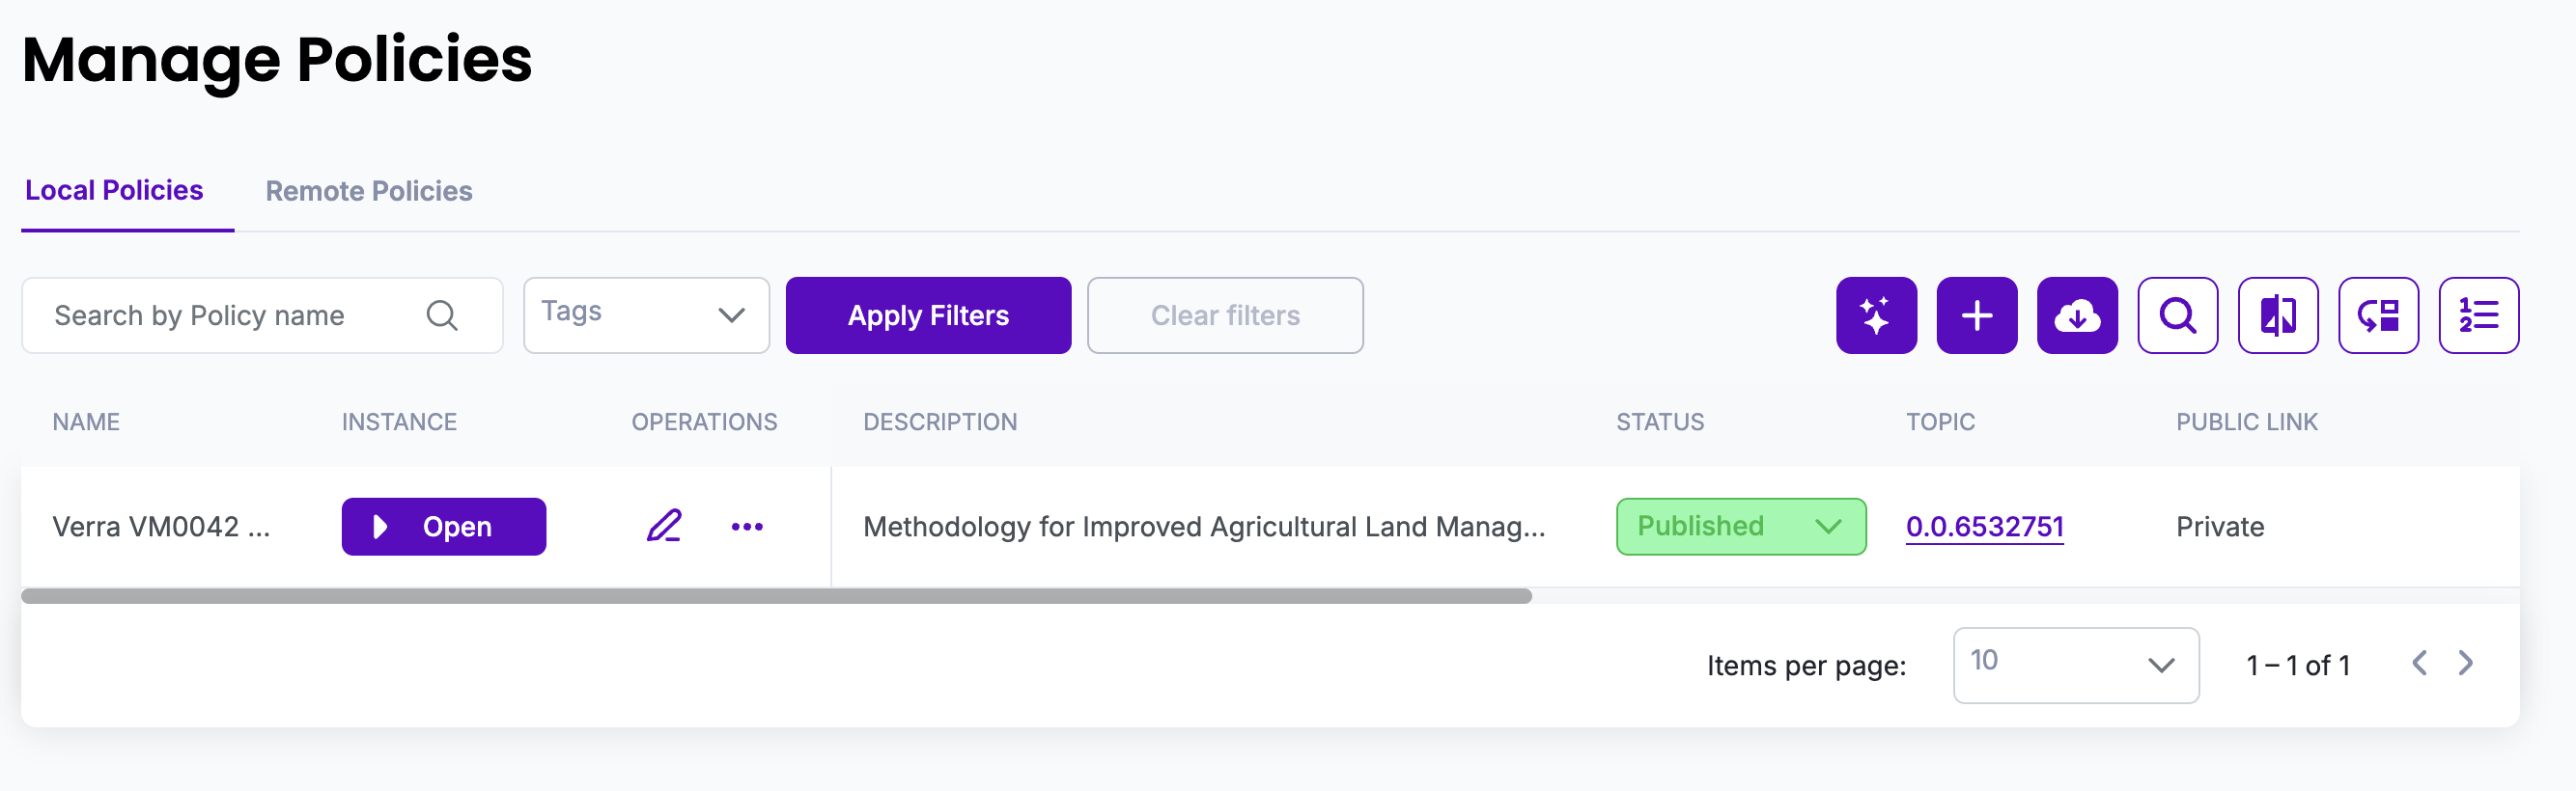Click the AI sparkles policy wizard icon

pos(1876,315)
